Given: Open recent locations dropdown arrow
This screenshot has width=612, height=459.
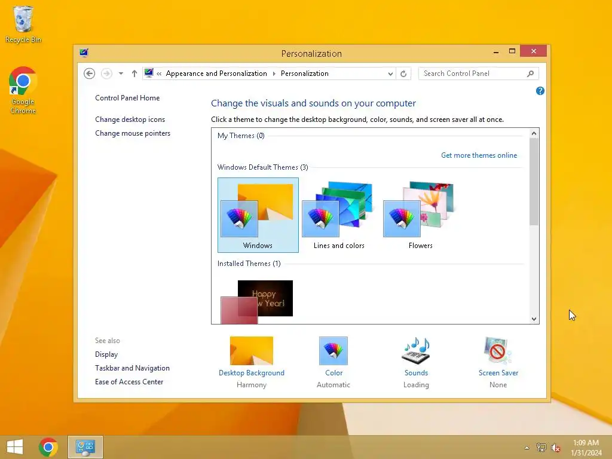Looking at the screenshot, I should (x=121, y=74).
